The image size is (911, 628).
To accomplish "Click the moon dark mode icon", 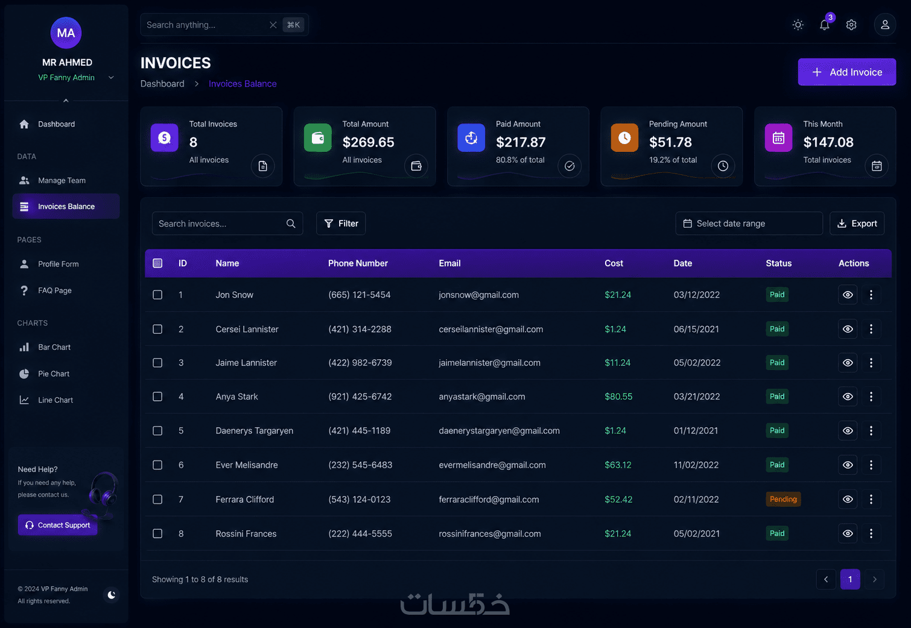I will 111,595.
